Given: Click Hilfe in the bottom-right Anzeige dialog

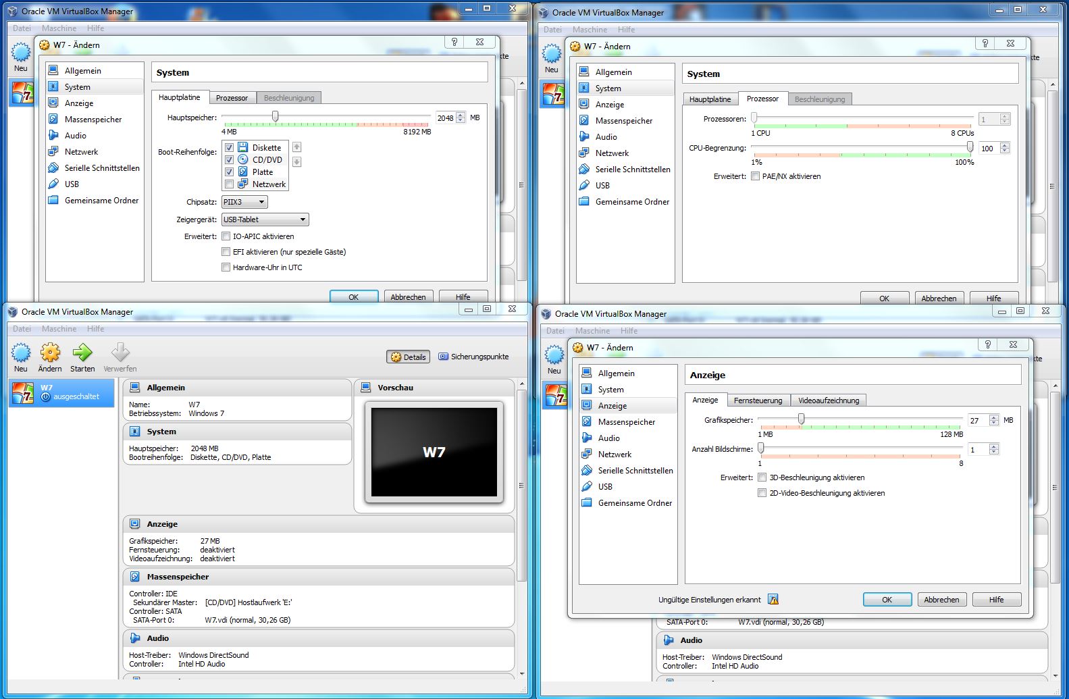Looking at the screenshot, I should pyautogui.click(x=996, y=600).
